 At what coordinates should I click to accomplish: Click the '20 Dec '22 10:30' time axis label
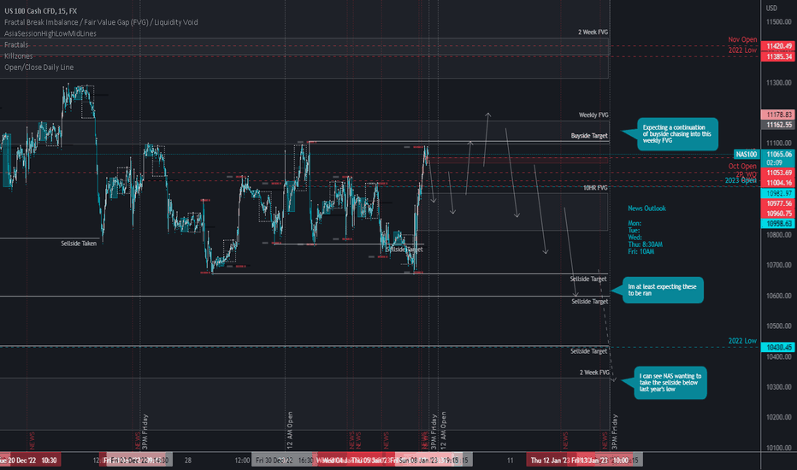[x=30, y=461]
